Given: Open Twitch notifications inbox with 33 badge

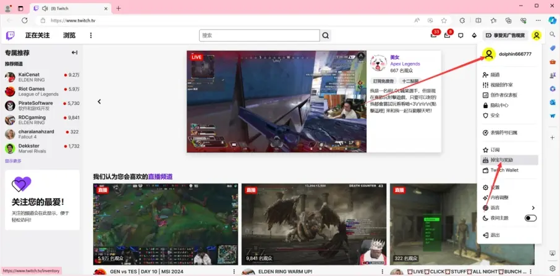Looking at the screenshot, I should coord(433,35).
